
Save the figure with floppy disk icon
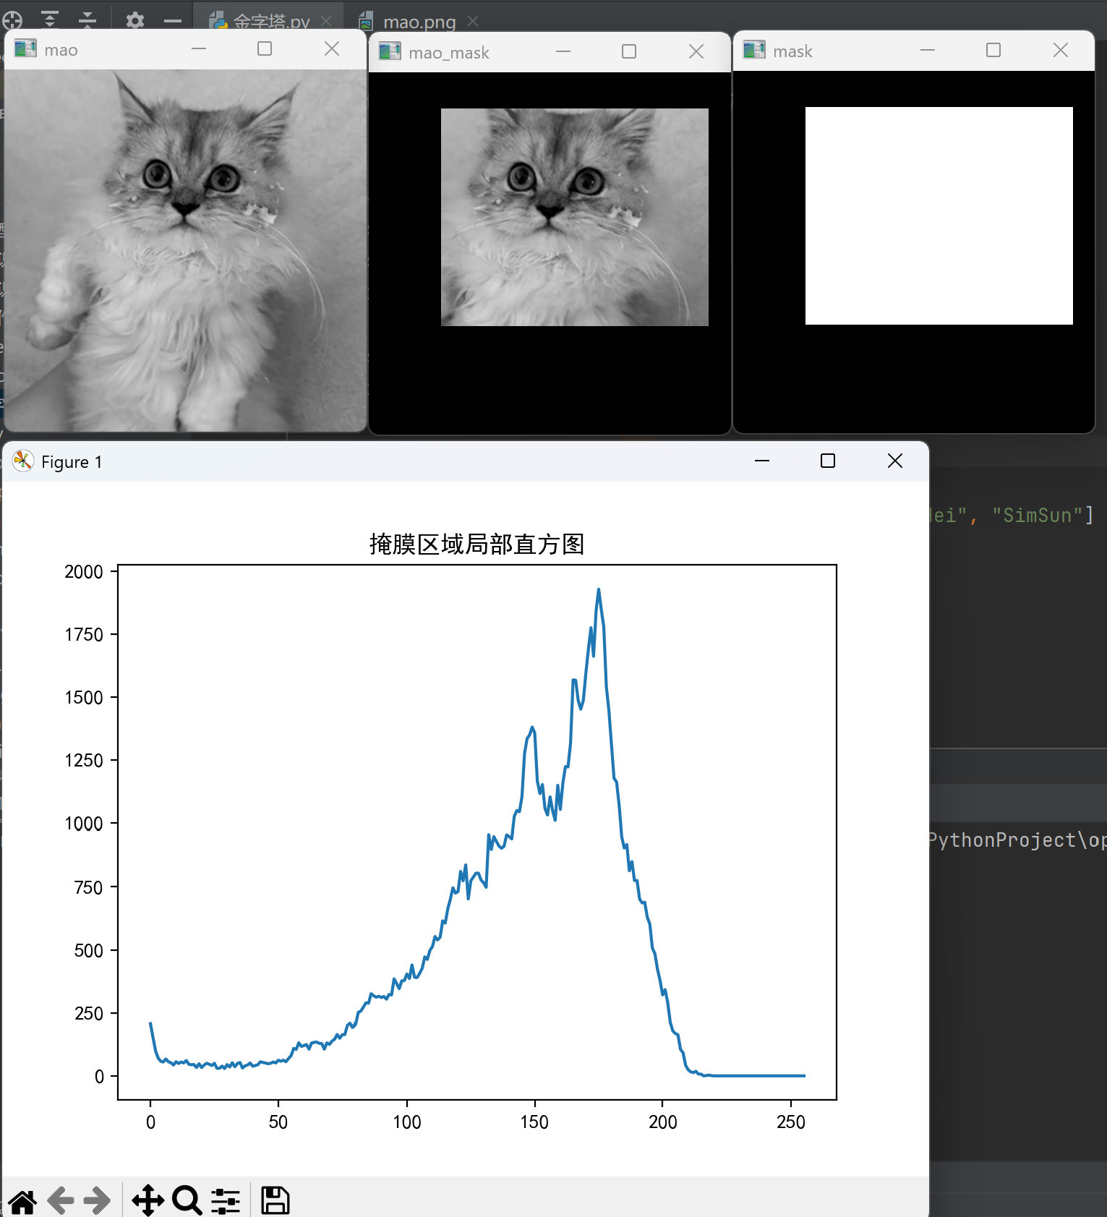tap(275, 1200)
